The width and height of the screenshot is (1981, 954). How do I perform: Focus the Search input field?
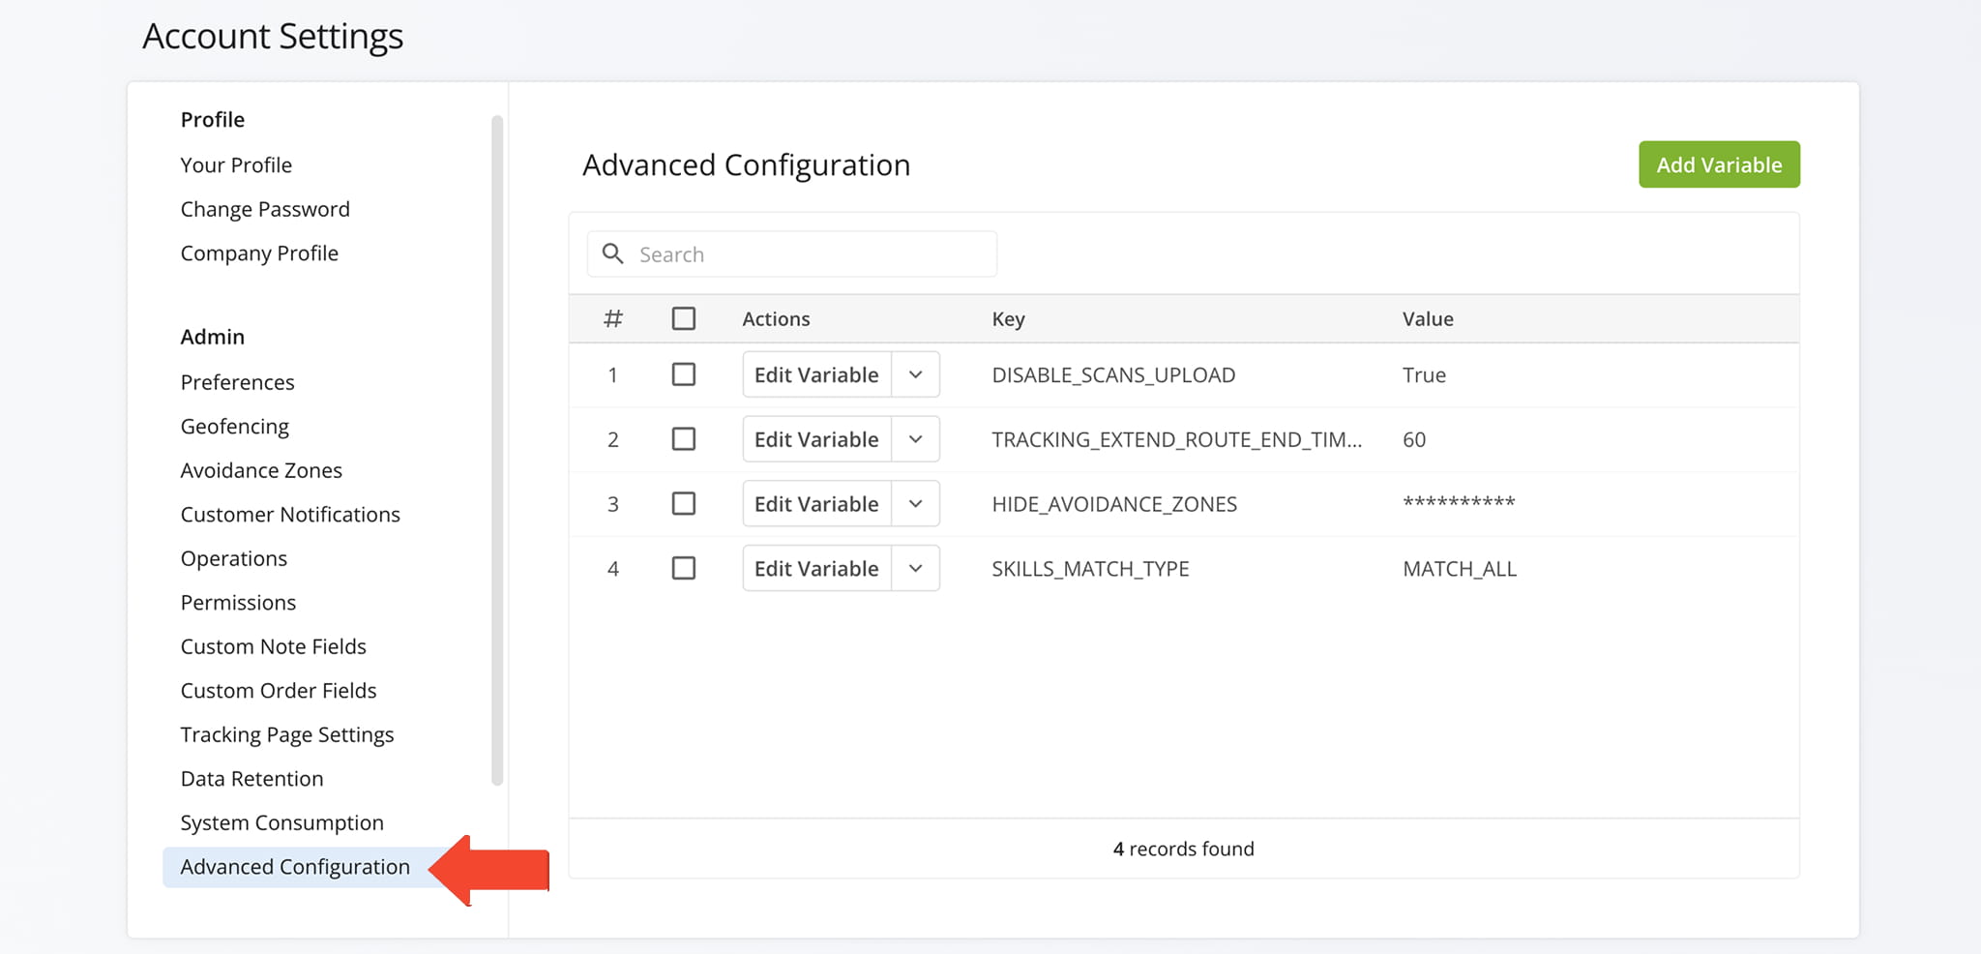point(811,254)
